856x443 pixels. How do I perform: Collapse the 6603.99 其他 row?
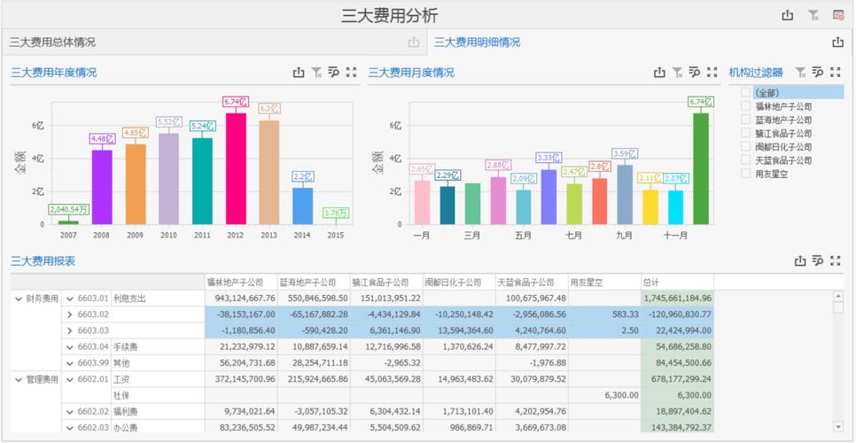(x=70, y=363)
